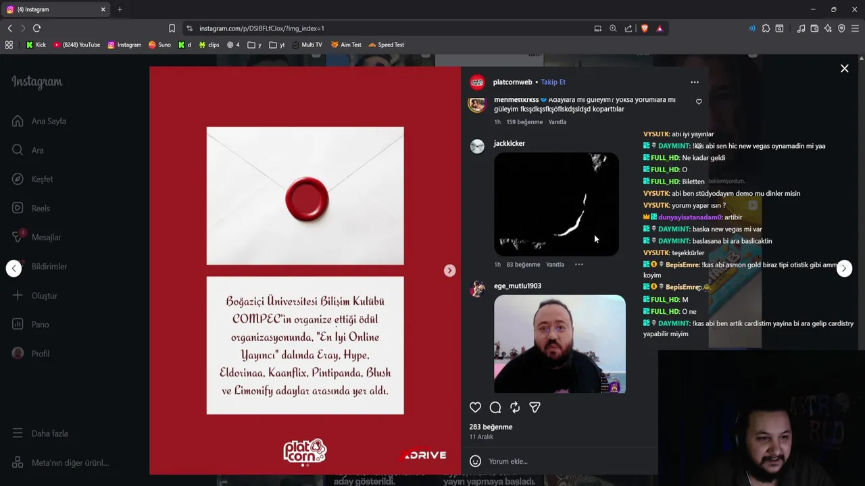Open jackkicker GIF comment image
The image size is (865, 486).
tap(556, 204)
